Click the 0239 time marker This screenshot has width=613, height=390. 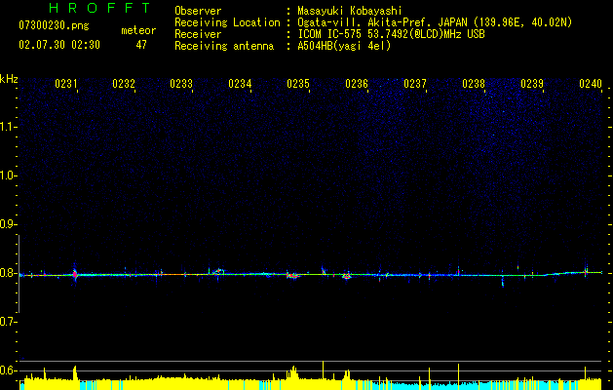(532, 84)
